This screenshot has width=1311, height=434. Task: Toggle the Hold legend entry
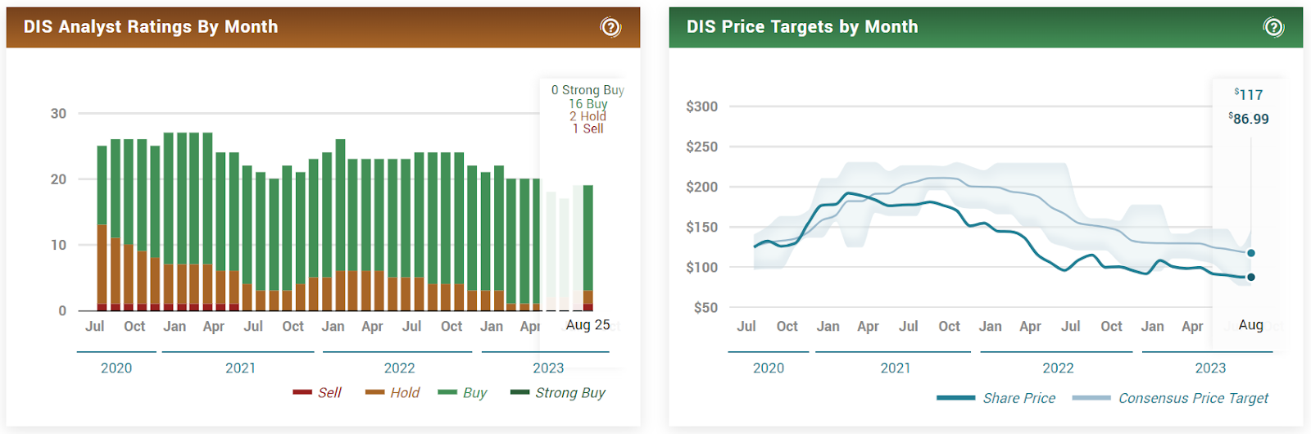392,393
